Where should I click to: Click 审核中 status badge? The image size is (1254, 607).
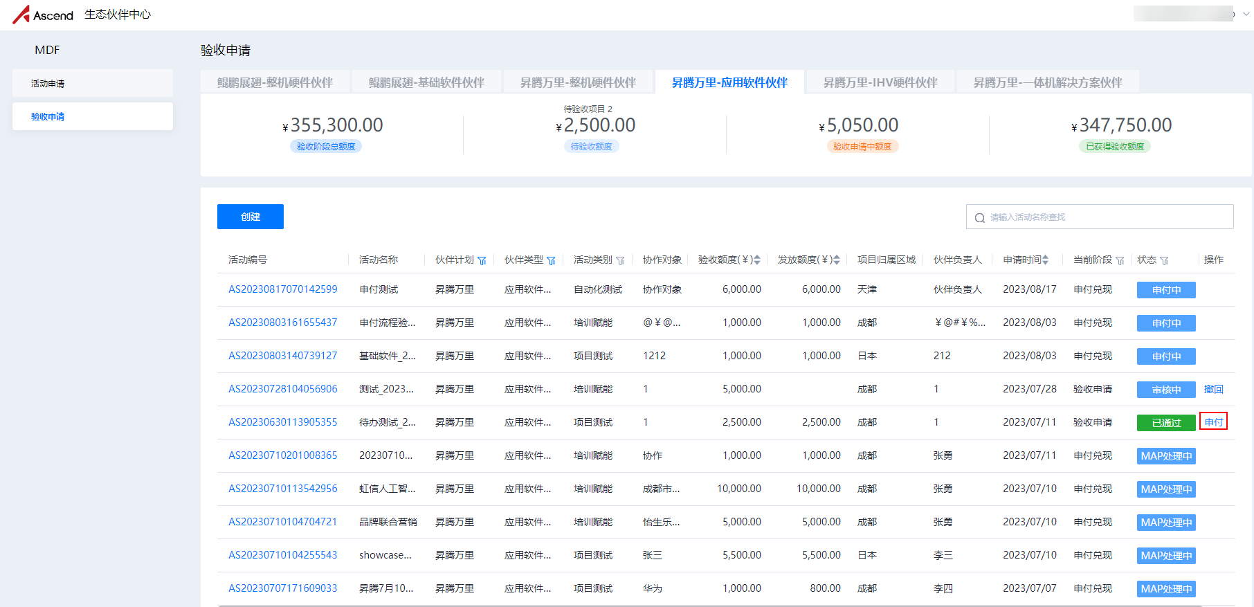[1166, 390]
